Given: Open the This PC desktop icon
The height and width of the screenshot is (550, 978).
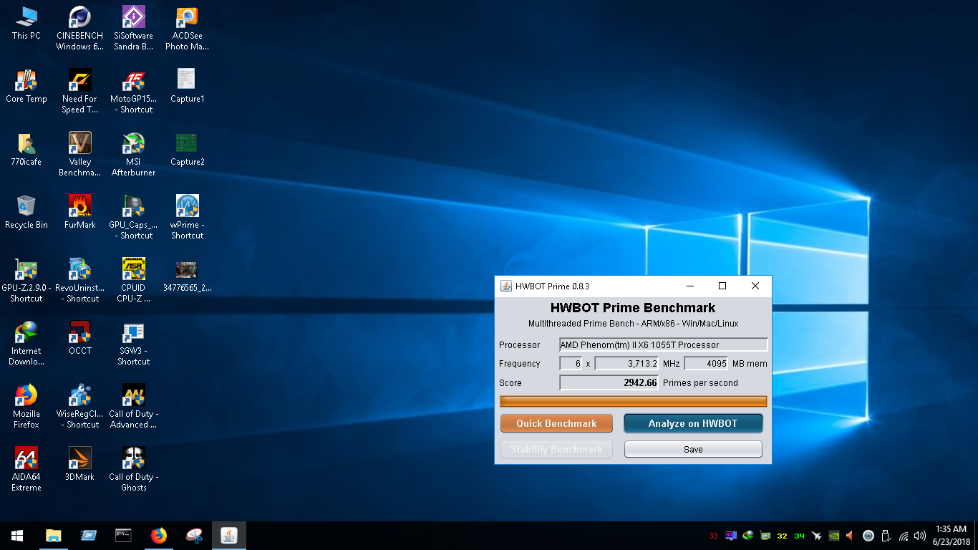Looking at the screenshot, I should click(26, 23).
